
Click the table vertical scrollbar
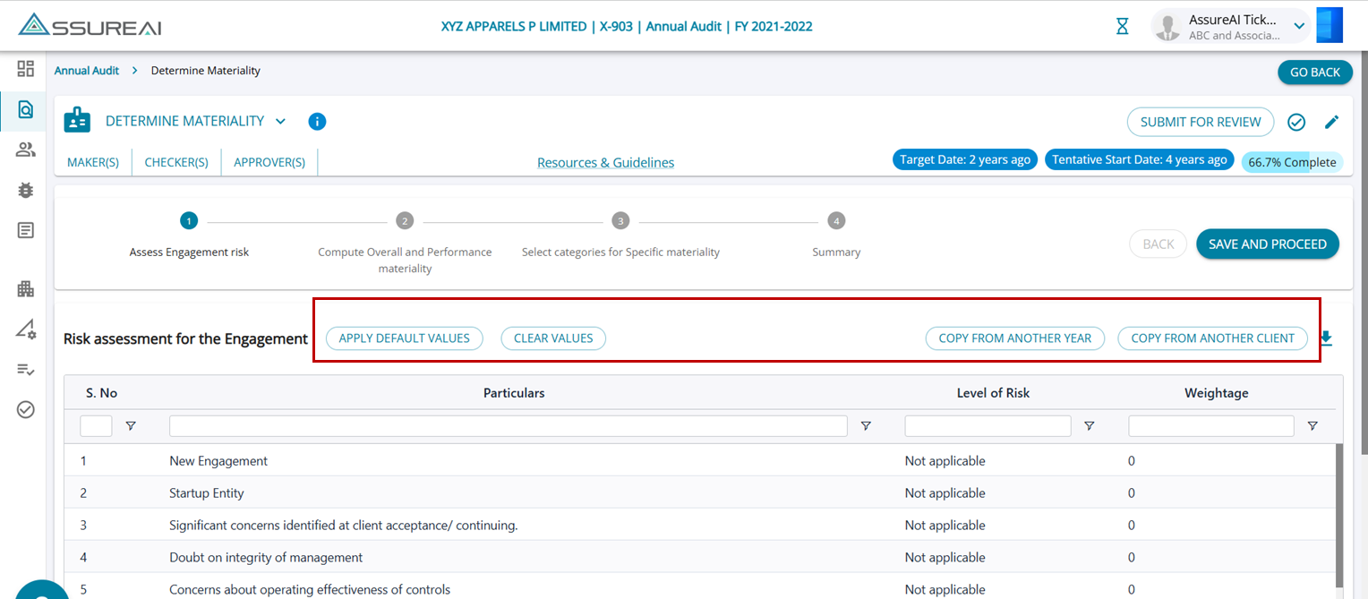pyautogui.click(x=1339, y=515)
